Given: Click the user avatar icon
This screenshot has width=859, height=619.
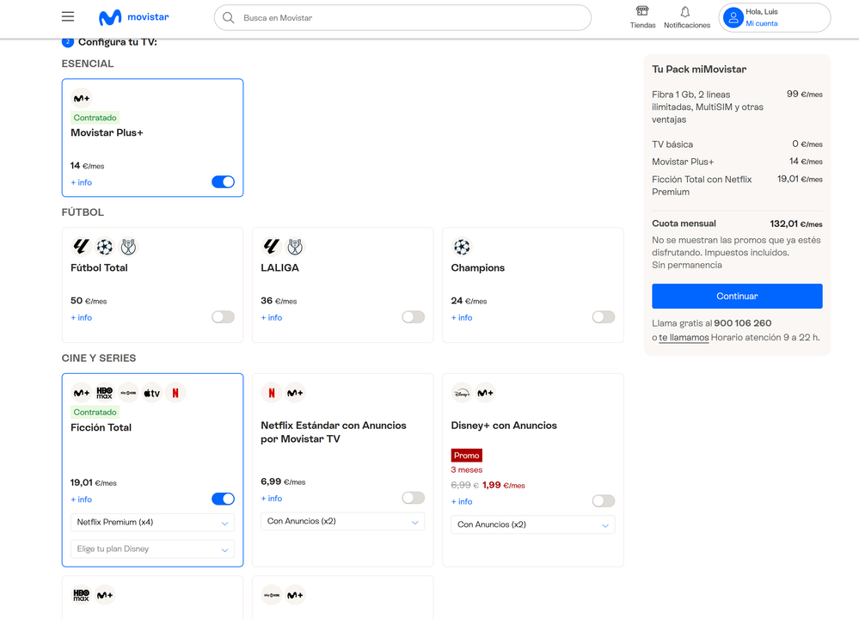Looking at the screenshot, I should tap(733, 17).
